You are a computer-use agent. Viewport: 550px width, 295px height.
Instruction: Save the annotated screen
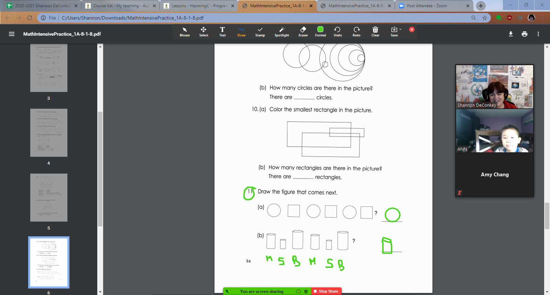(x=394, y=32)
